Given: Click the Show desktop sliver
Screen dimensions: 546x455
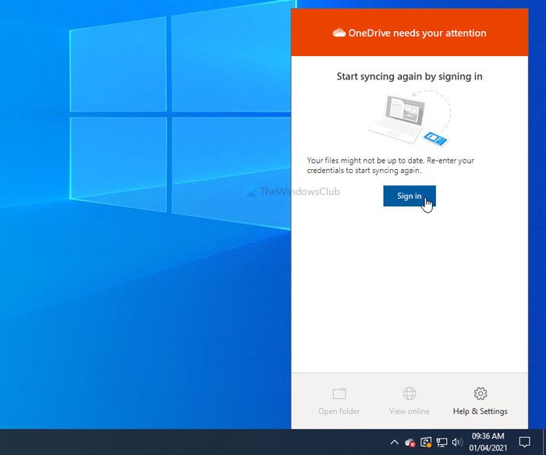Looking at the screenshot, I should click(544, 442).
